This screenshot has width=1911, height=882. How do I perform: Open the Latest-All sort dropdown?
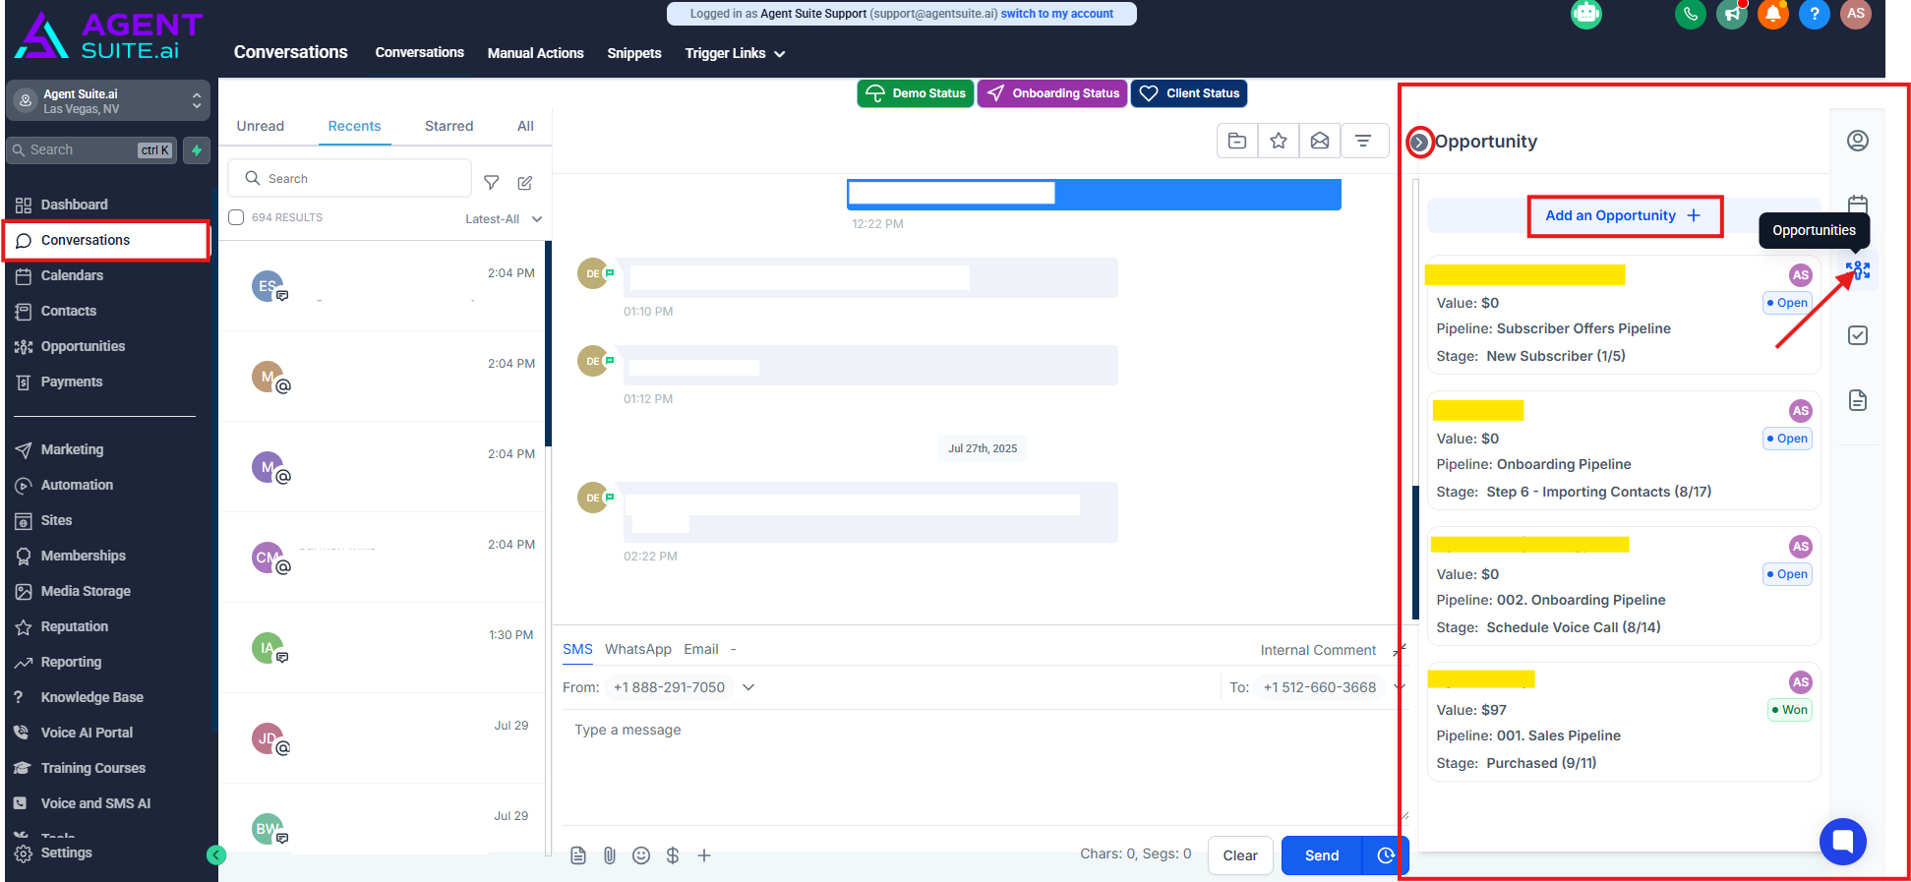tap(504, 218)
